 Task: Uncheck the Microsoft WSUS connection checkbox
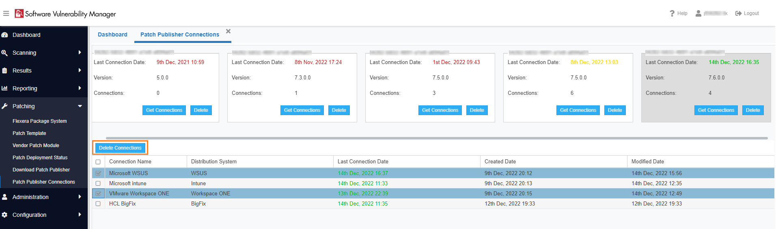(x=98, y=173)
